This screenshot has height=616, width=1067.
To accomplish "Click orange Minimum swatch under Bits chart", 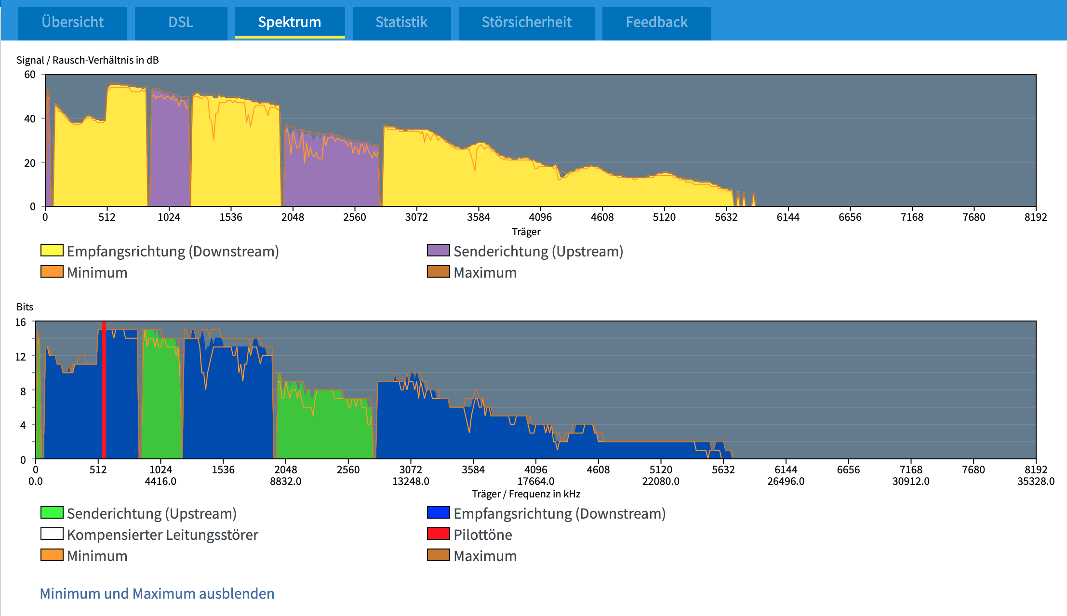I will click(x=52, y=555).
